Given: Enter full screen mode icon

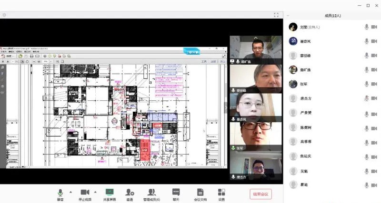Looking at the screenshot, I should pos(276,15).
